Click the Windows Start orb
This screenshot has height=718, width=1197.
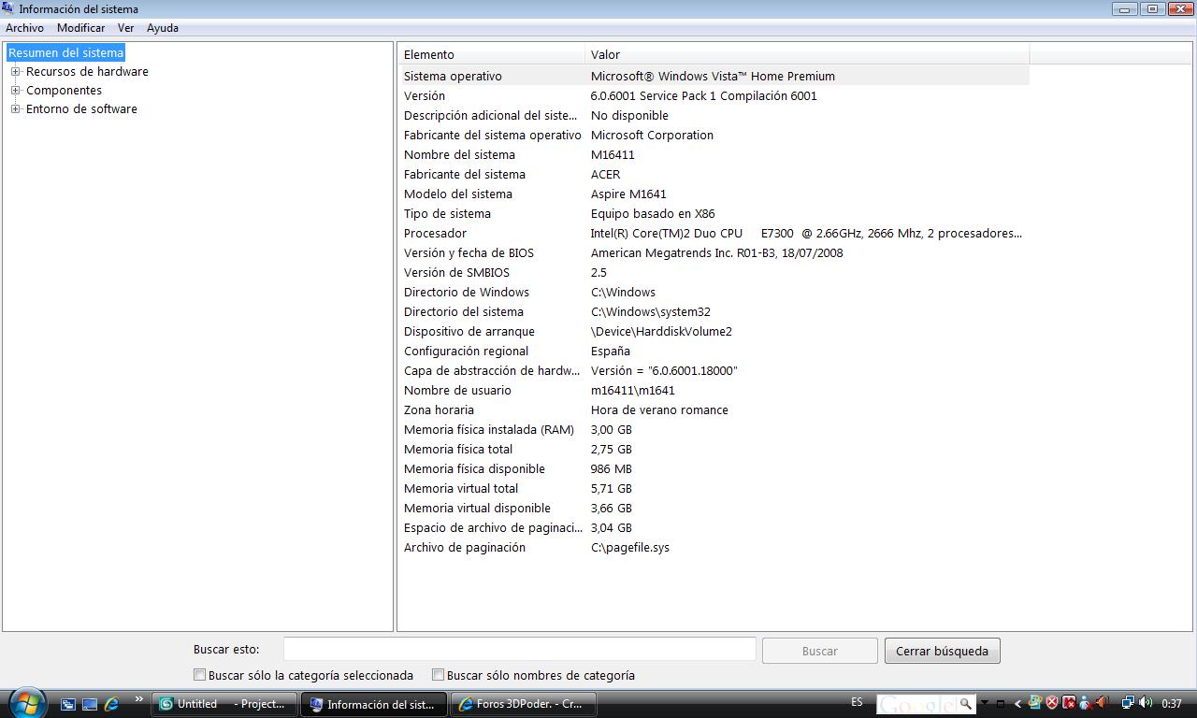coord(26,702)
